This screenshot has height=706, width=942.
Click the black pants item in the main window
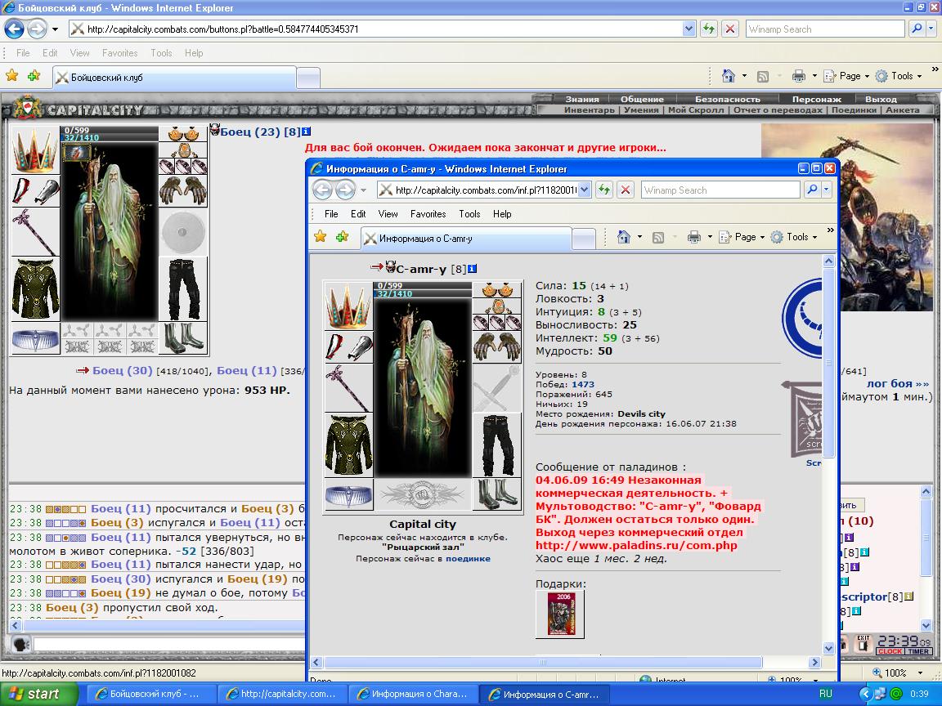pyautogui.click(x=183, y=289)
